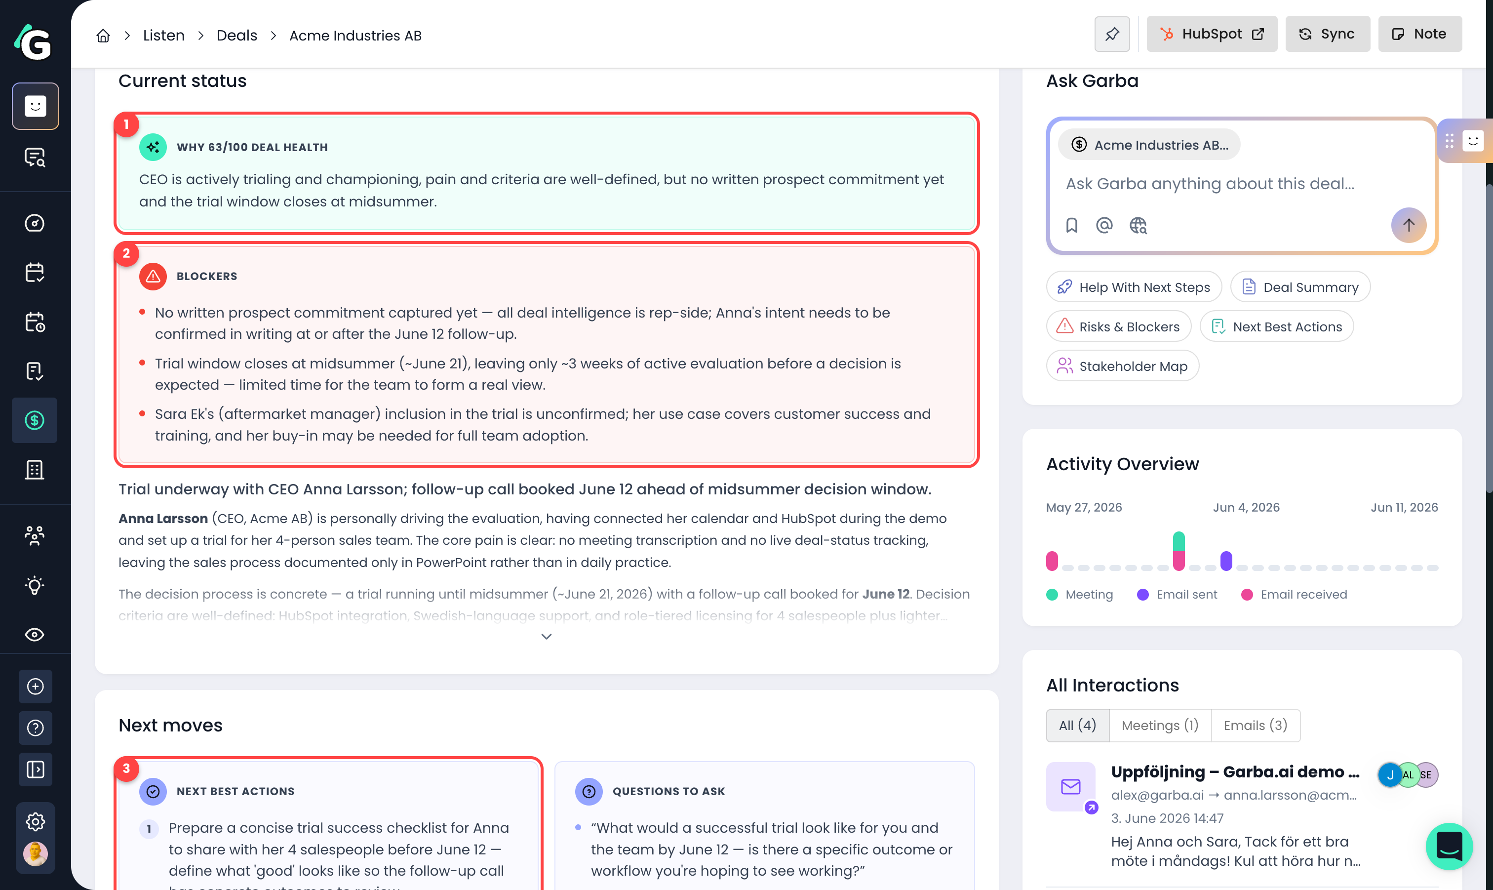Image resolution: width=1493 pixels, height=890 pixels.
Task: Go to home via breadcrumb icon
Action: click(103, 36)
